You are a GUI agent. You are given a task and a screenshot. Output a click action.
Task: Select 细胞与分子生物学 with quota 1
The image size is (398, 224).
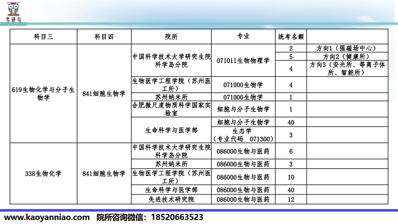pyautogui.click(x=243, y=109)
